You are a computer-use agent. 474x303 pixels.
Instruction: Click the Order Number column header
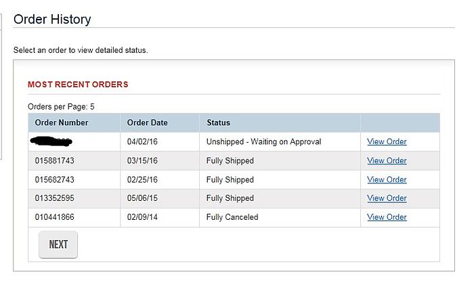point(62,123)
